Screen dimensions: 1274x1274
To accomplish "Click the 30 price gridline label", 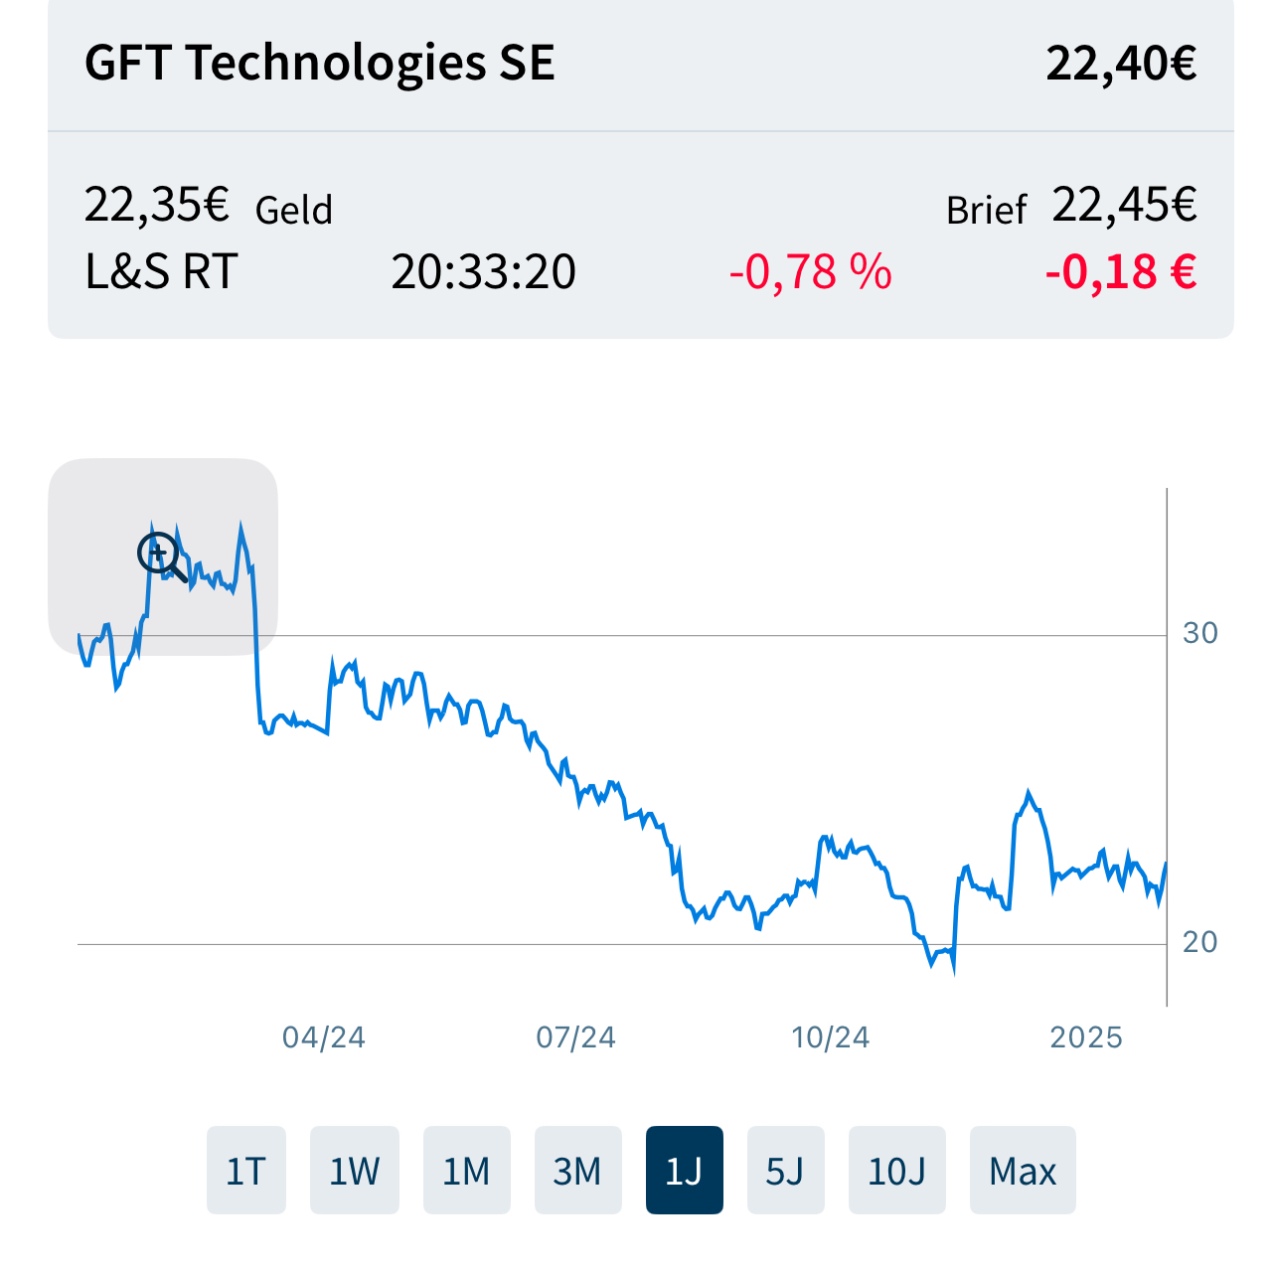I will coord(1201,633).
